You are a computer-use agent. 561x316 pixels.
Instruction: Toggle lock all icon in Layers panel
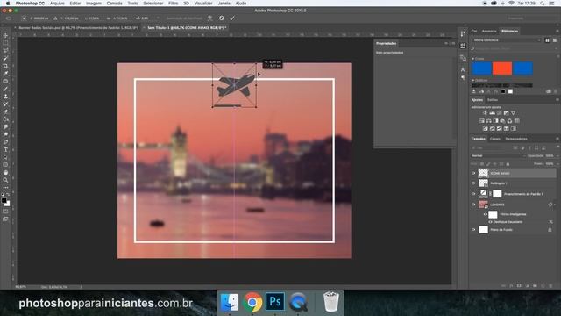[x=508, y=164]
